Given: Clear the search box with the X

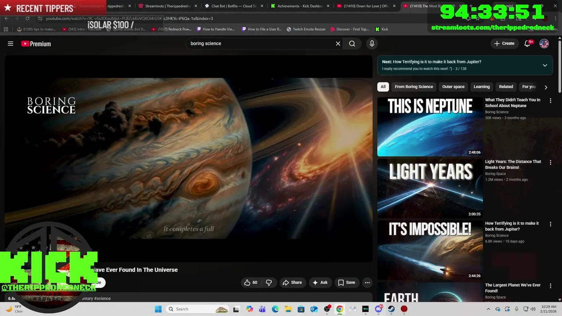Looking at the screenshot, I should [x=338, y=43].
